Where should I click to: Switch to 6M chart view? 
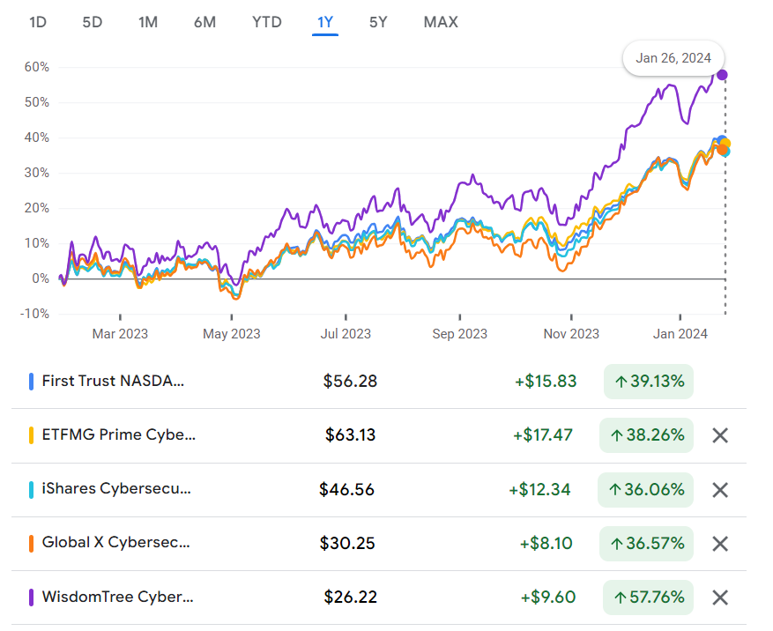coord(204,22)
